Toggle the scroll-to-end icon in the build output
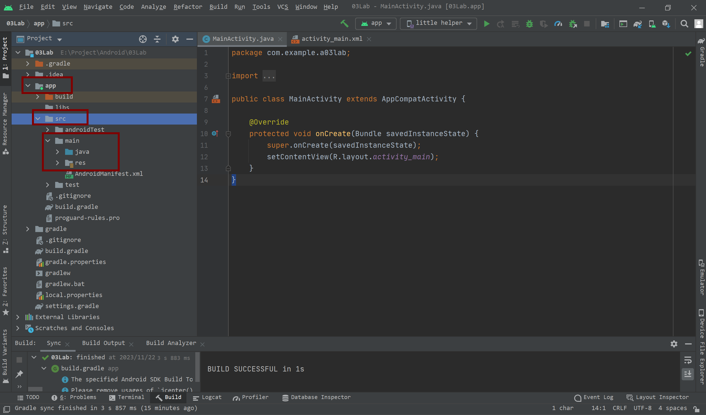Screen dimensions: 706x415 pyautogui.click(x=688, y=374)
